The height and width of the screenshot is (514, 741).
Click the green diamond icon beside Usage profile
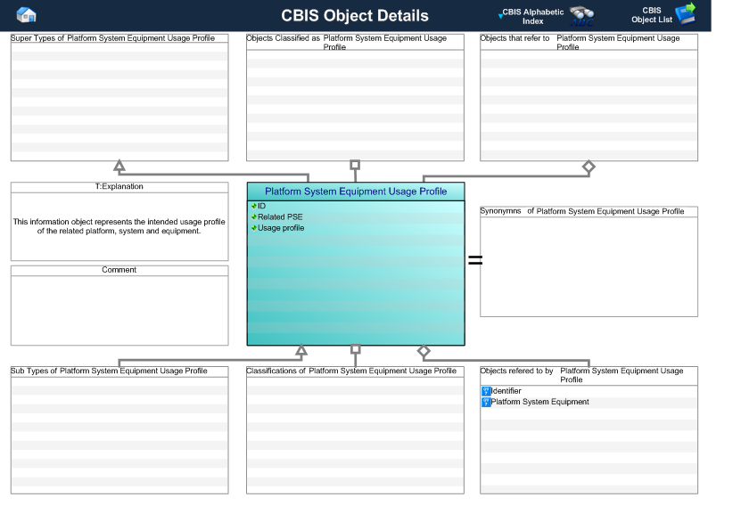(254, 227)
